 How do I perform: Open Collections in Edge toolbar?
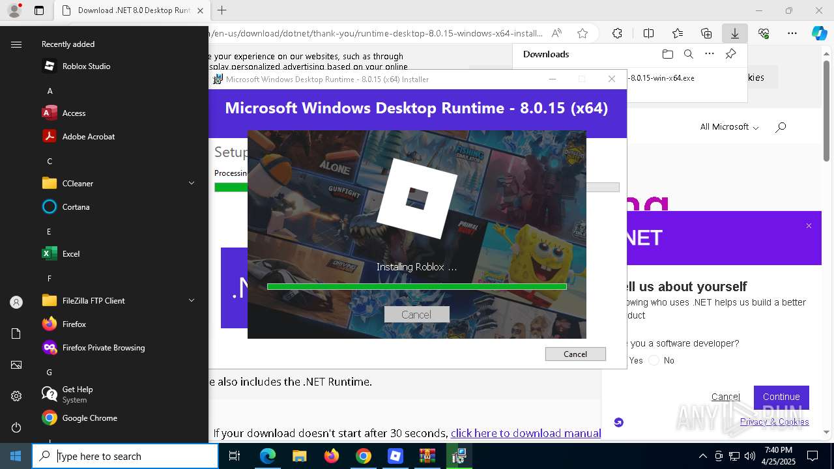[x=706, y=33]
